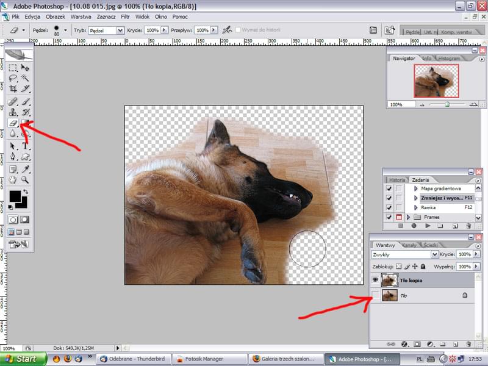Viewport: 488px width, 366px height.
Task: Switch to the Historia tab
Action: (397, 180)
